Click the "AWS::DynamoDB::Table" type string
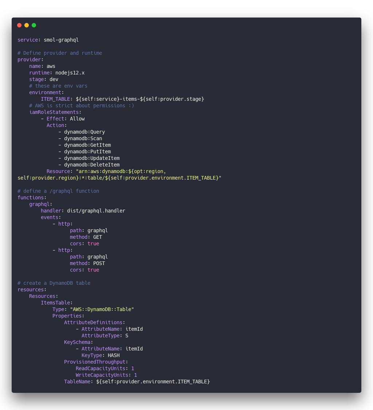 click(x=102, y=309)
